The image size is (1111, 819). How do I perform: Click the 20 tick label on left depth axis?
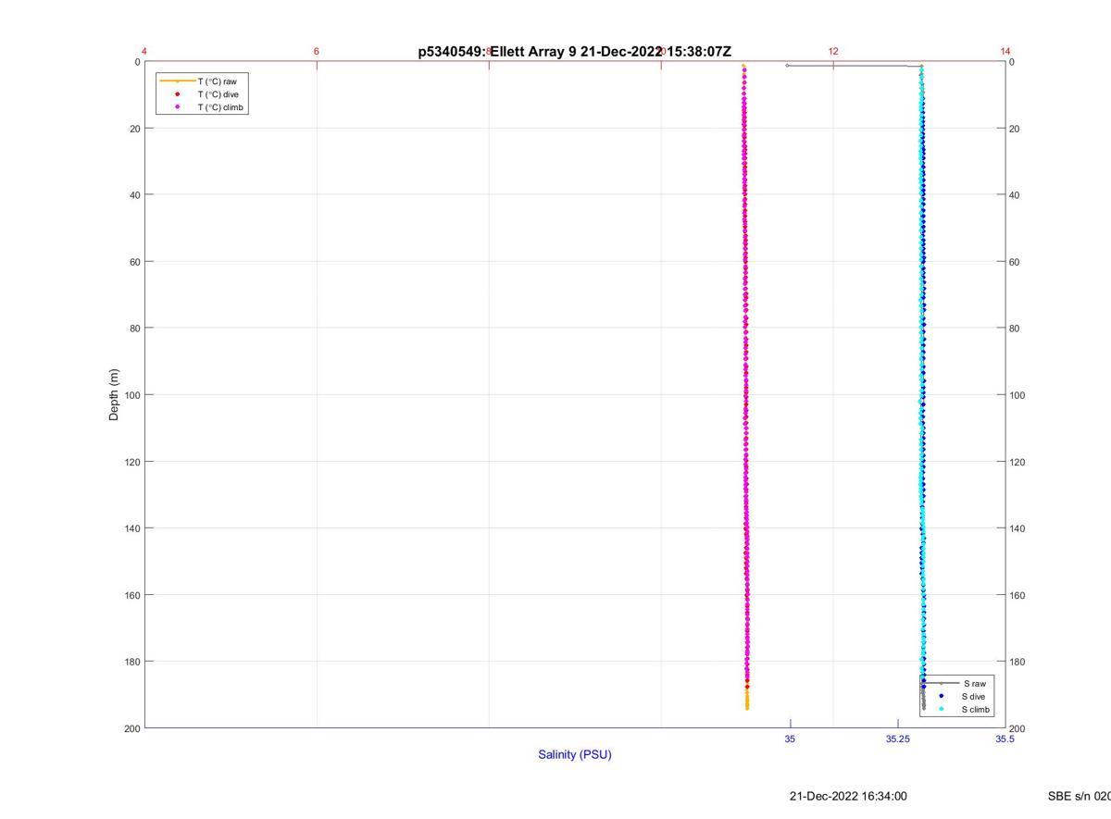(135, 129)
